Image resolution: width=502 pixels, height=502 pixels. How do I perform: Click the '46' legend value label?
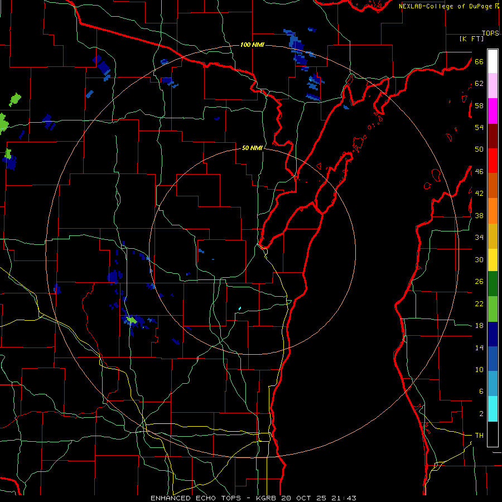[x=479, y=172]
